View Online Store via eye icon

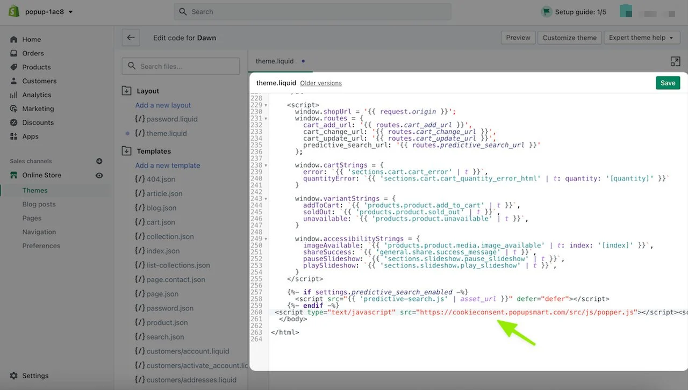pos(99,175)
